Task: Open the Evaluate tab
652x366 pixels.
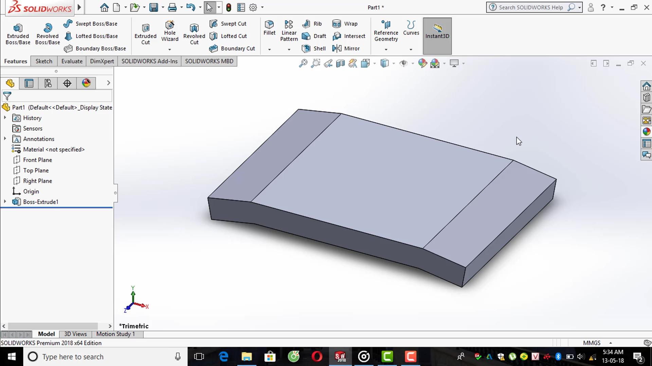Action: tap(72, 61)
